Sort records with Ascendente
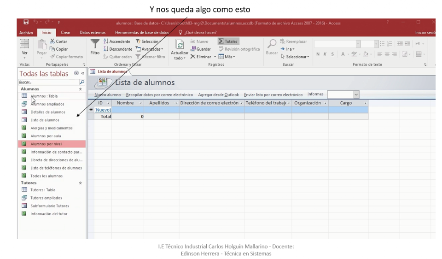Viewport: 442px width, 259px height. coord(117,41)
